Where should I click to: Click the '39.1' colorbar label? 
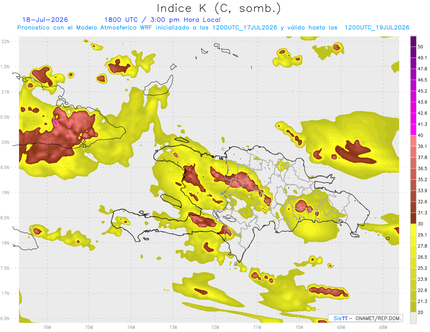click(422, 146)
